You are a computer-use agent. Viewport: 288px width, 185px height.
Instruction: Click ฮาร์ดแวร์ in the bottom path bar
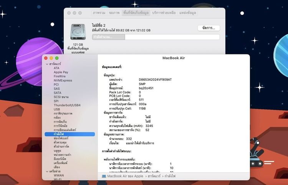[x=154, y=176]
